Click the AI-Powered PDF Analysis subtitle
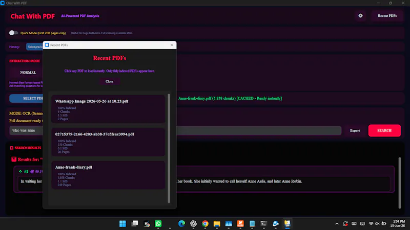Viewport: 410px width, 230px height. (80, 16)
